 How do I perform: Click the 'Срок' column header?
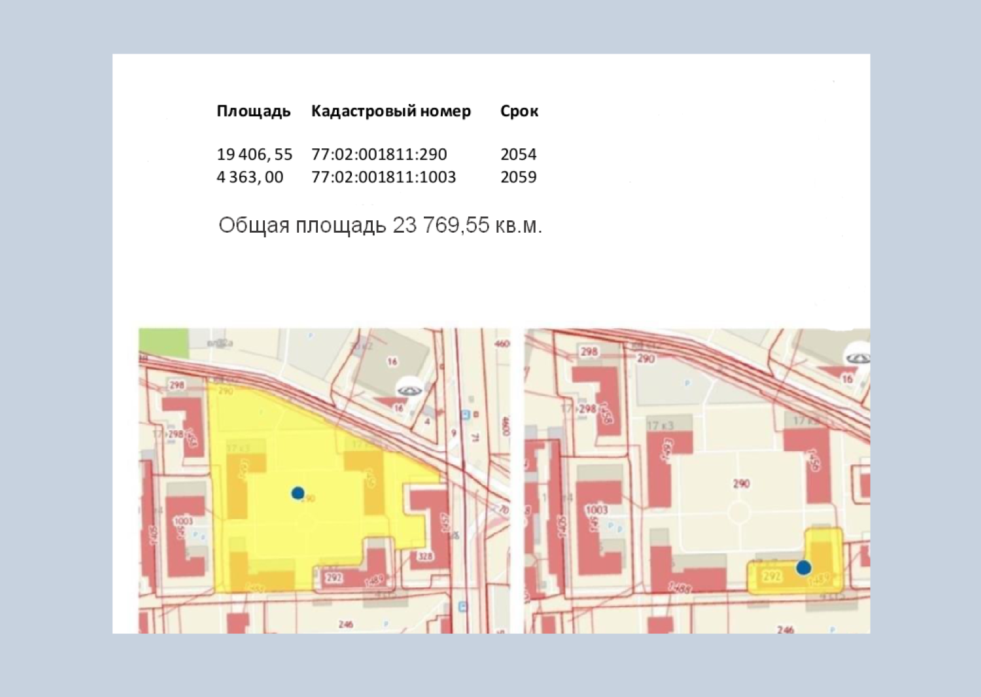519,111
